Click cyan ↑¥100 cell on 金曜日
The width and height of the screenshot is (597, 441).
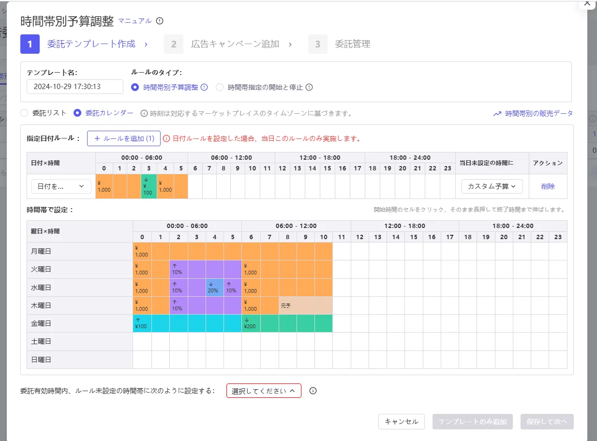[142, 323]
